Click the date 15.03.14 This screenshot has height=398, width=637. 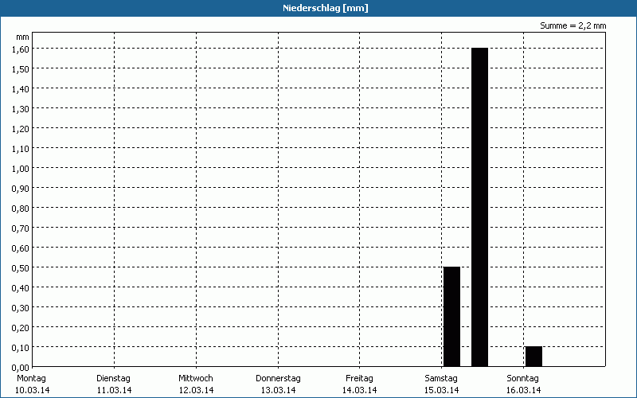click(442, 391)
